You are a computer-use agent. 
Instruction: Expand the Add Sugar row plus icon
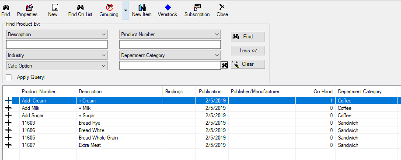[x=8, y=116]
